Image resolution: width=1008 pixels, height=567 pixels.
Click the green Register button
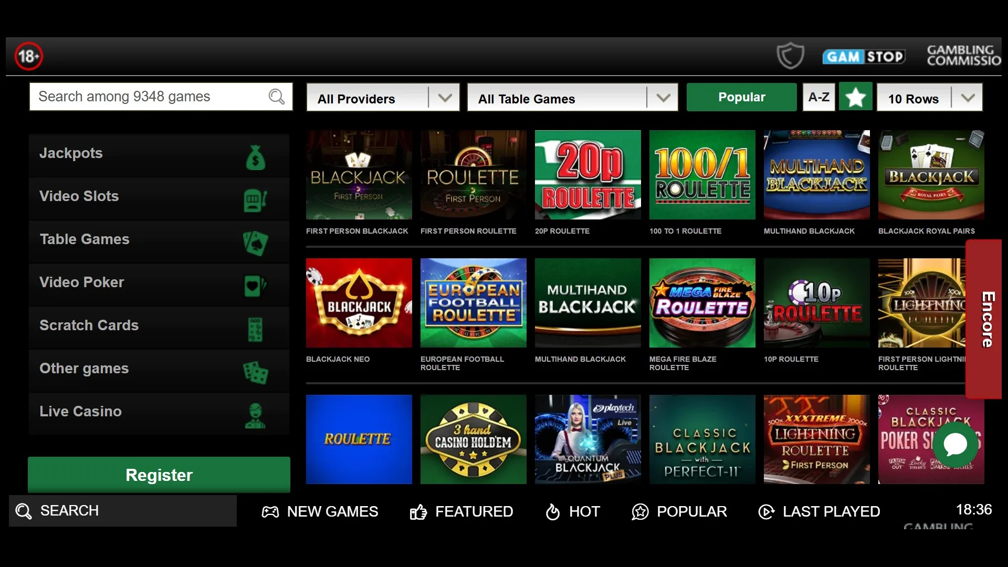[x=159, y=475]
